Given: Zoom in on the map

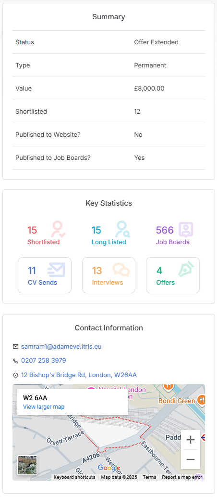Looking at the screenshot, I should click(191, 440).
